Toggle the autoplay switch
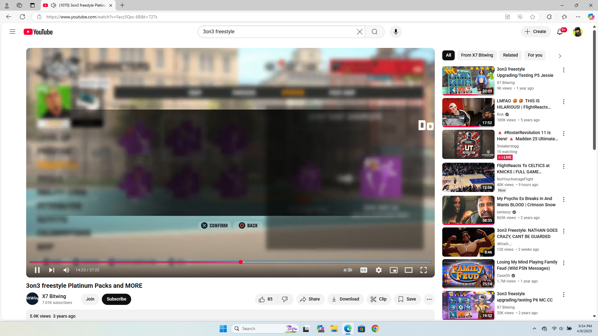Screen dimensions: 598x336 click(348, 270)
